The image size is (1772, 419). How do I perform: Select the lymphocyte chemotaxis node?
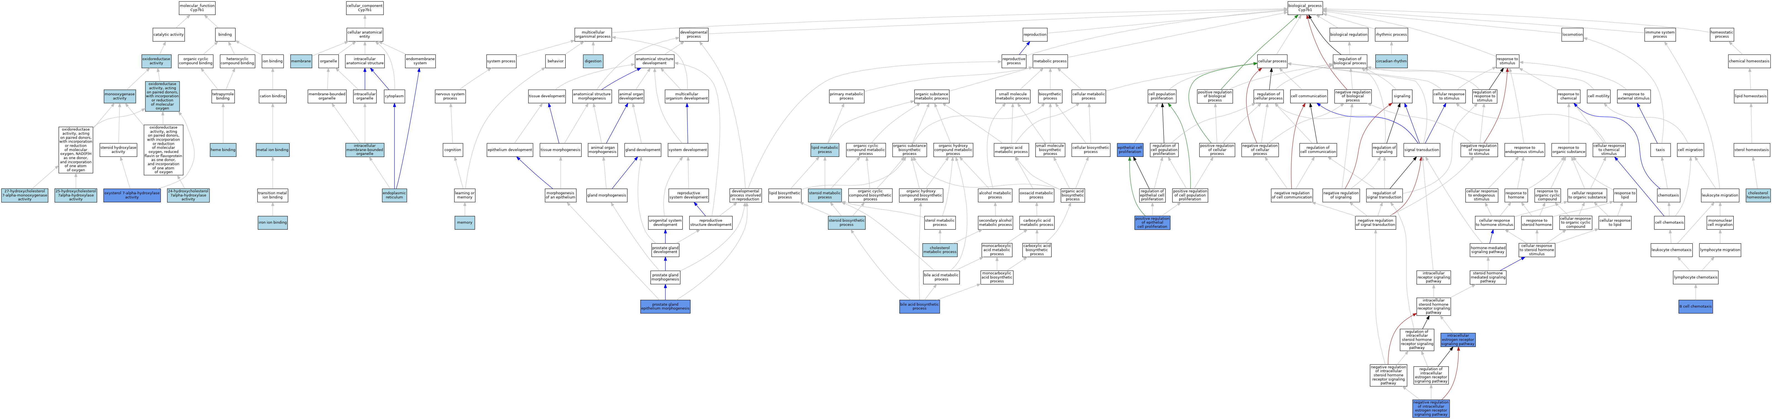(x=1696, y=277)
